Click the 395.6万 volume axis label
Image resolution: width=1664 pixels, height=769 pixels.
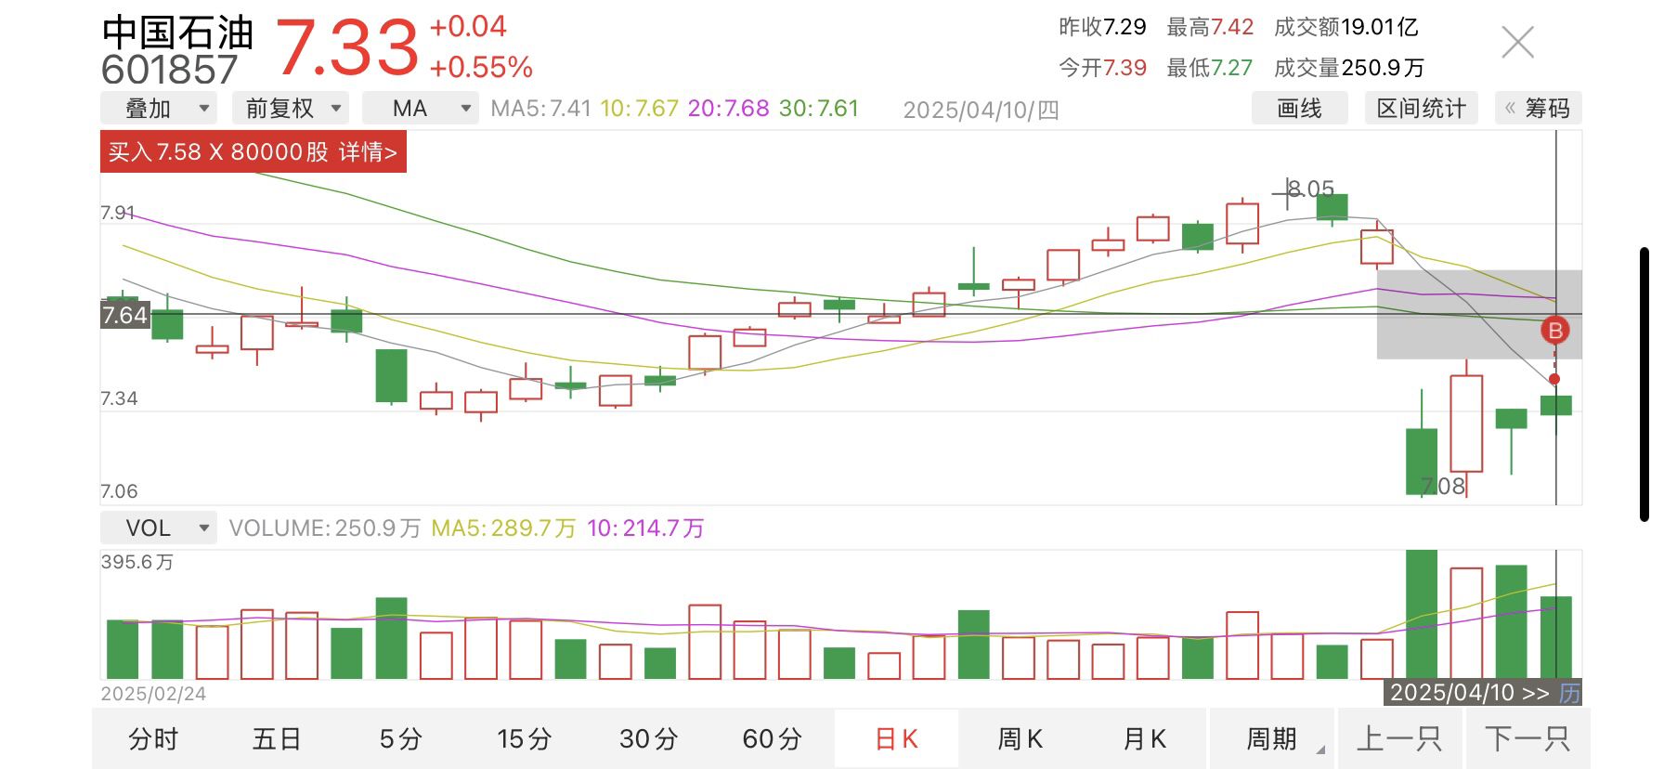(x=137, y=562)
